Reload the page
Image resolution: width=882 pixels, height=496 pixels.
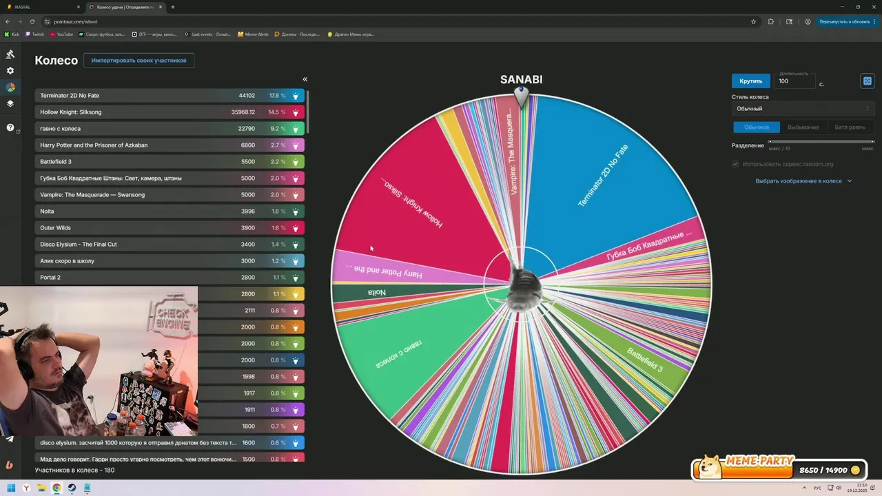pos(32,21)
